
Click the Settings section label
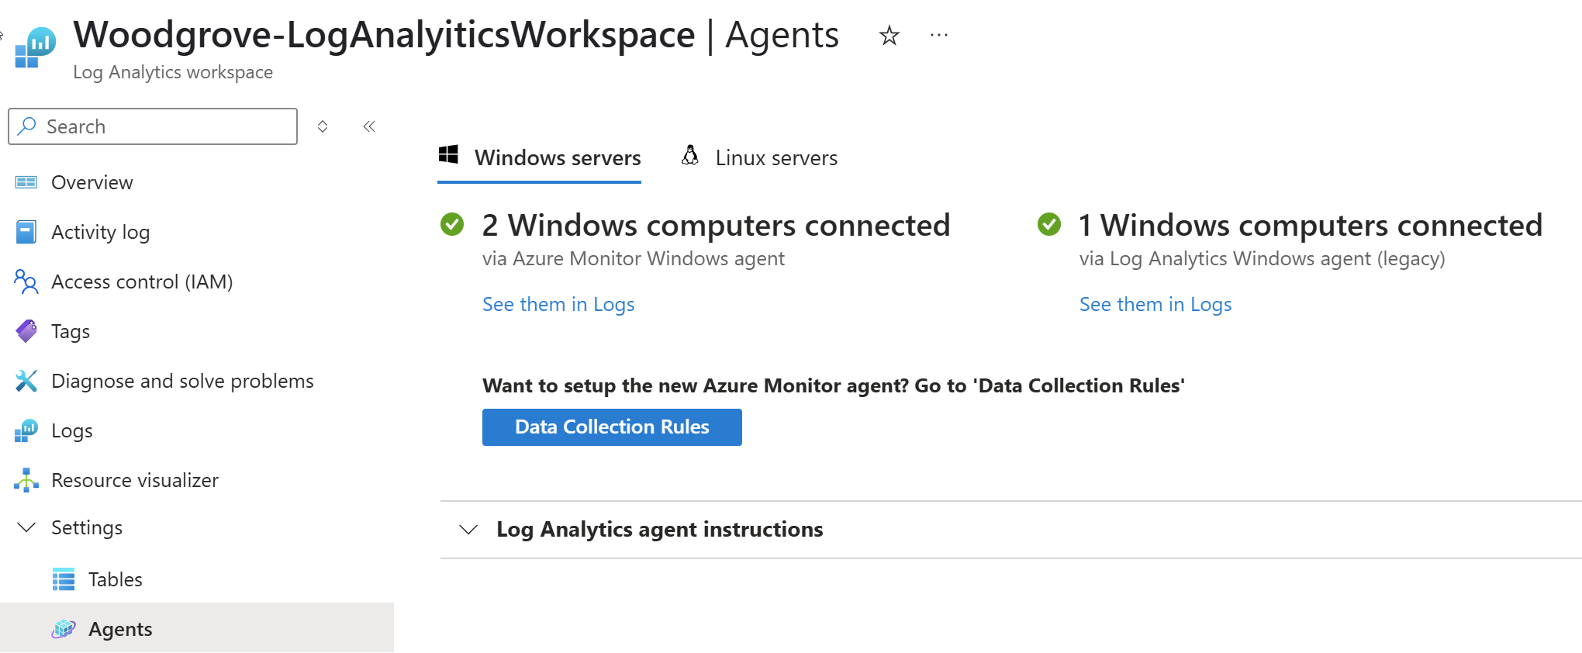point(87,527)
